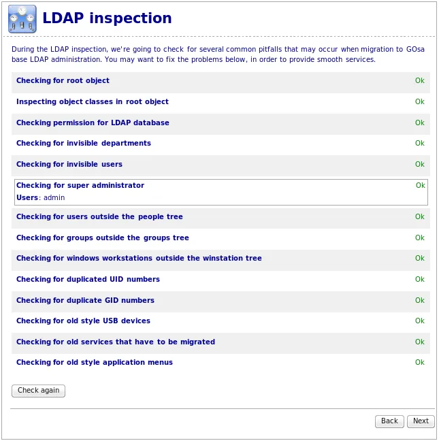Select old style application menus check
This screenshot has width=439, height=441.
pyautogui.click(x=221, y=363)
